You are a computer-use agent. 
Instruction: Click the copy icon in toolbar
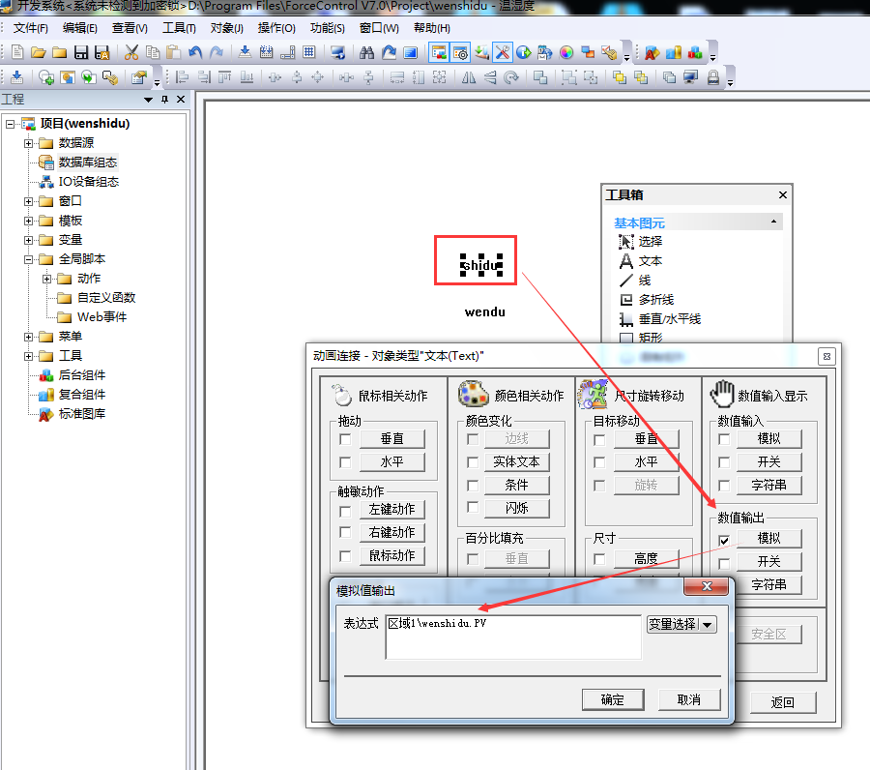click(x=153, y=53)
